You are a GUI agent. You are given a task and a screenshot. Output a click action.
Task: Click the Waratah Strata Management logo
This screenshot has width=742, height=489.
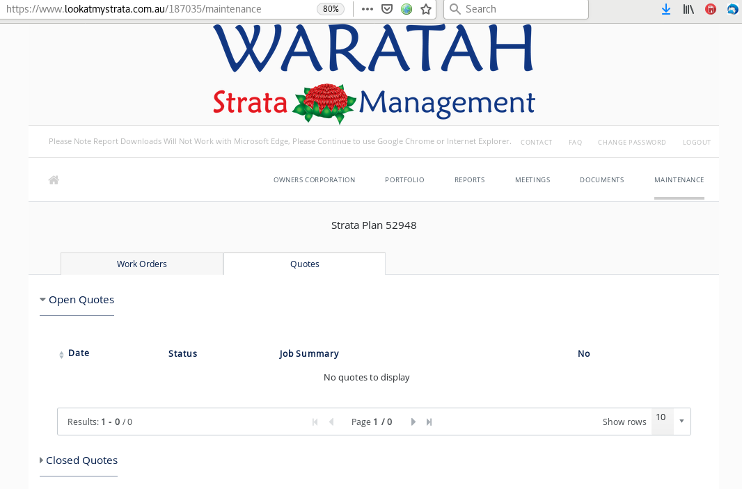point(374,74)
